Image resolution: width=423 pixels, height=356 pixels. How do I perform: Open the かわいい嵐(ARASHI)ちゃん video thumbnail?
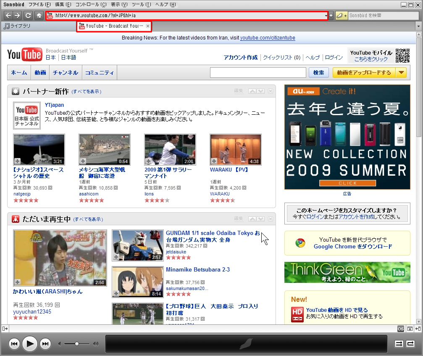(x=60, y=258)
